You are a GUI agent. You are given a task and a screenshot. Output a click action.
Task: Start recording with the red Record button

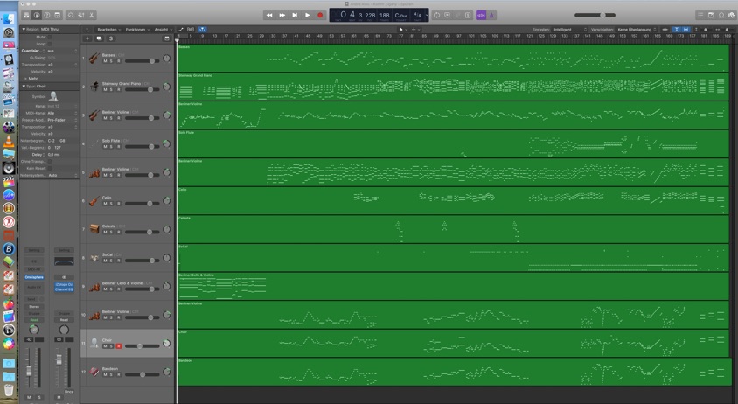click(320, 15)
